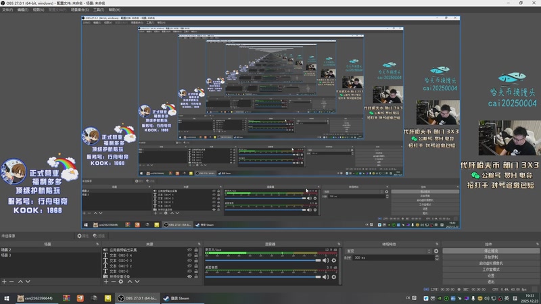Toggle lock on 文本 (GDI+) 4
The height and width of the screenshot is (304, 541).
click(x=196, y=255)
